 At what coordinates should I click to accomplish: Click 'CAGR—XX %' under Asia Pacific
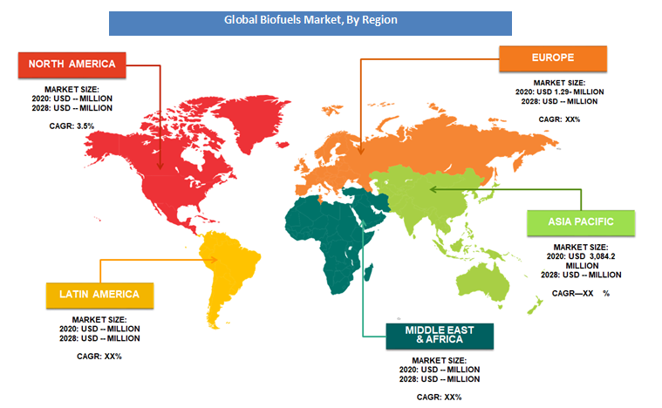[581, 293]
